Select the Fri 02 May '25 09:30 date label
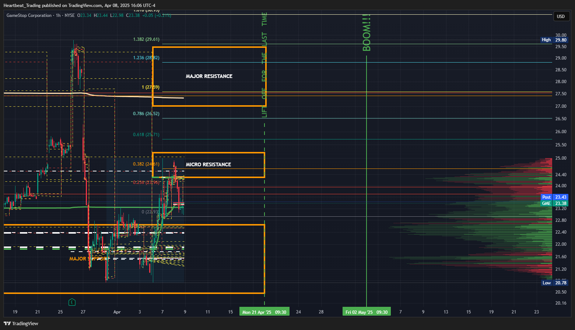This screenshot has height=330, width=575. [x=367, y=312]
